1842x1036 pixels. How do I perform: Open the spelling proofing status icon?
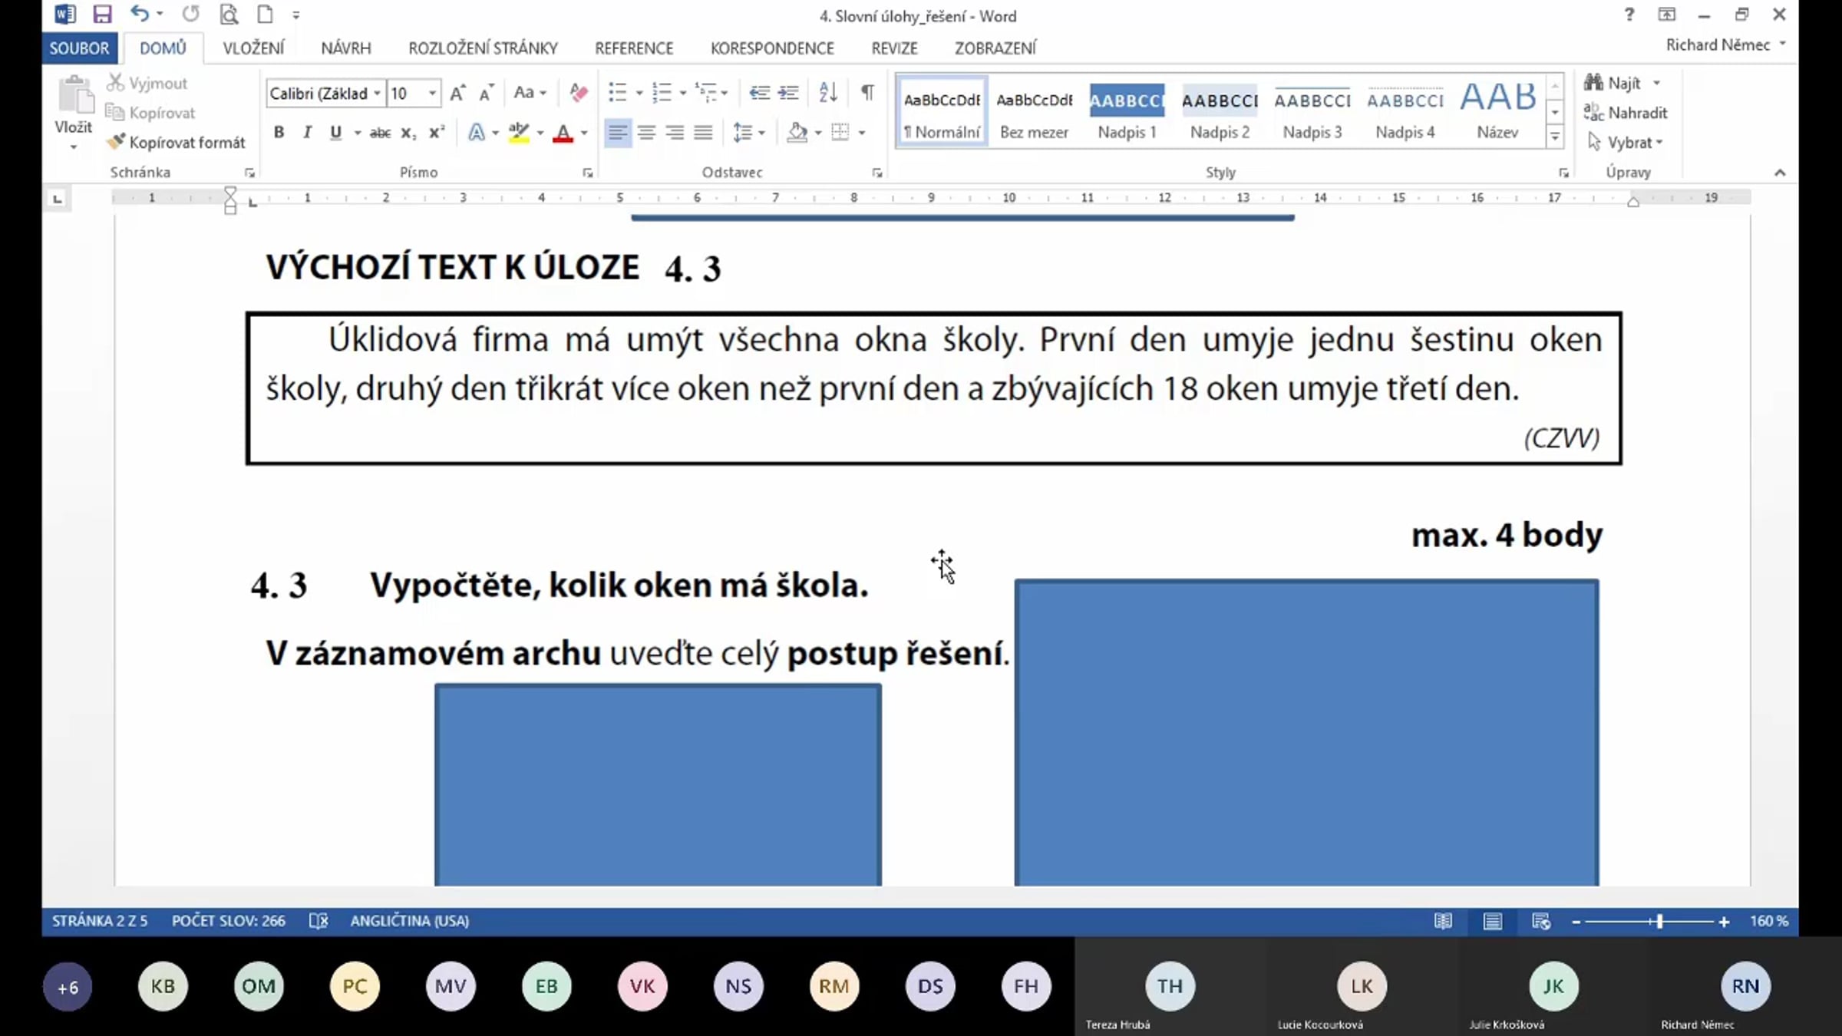318,920
